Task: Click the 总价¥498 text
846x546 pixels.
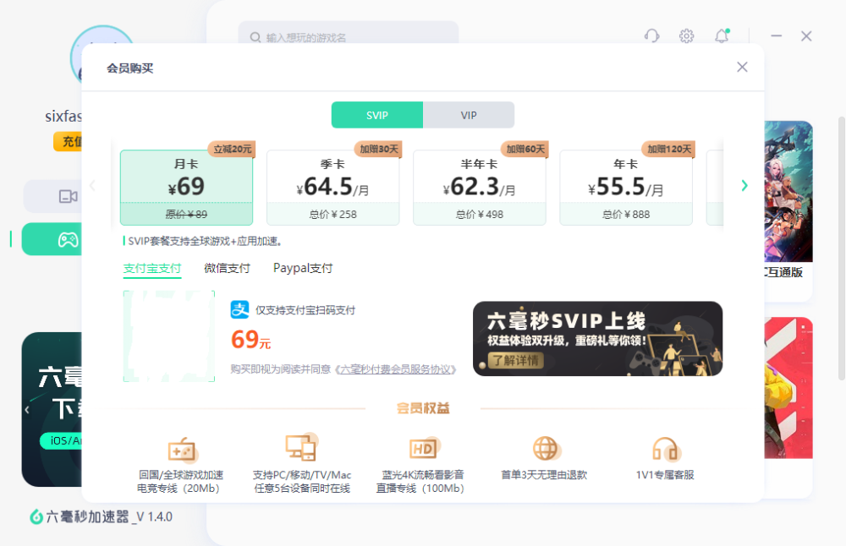Action: click(x=479, y=215)
